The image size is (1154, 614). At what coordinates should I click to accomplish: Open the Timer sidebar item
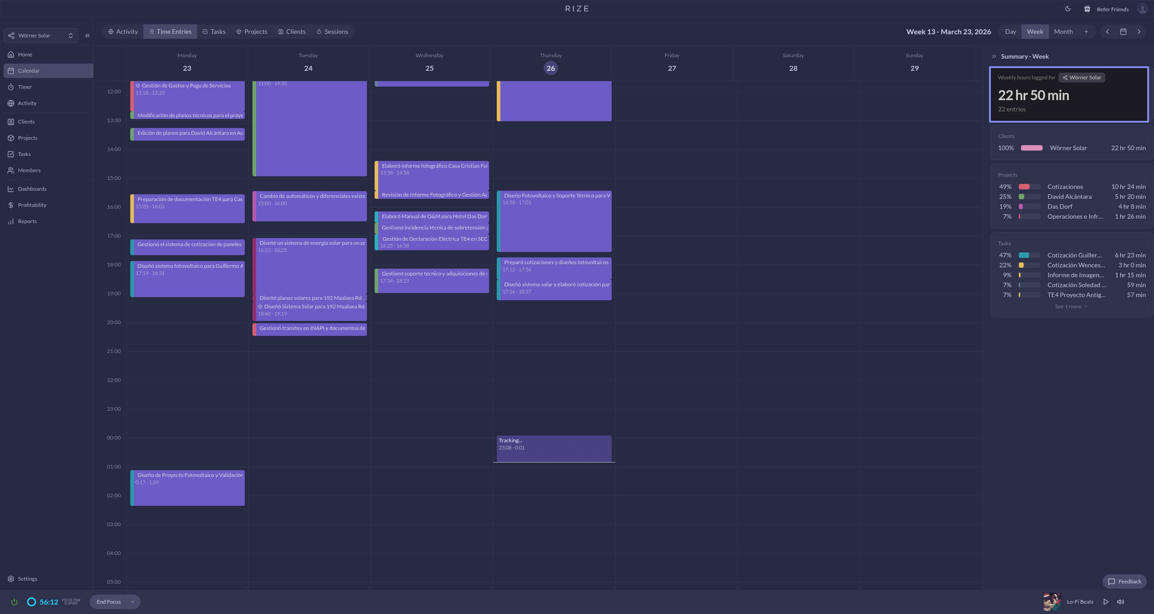25,87
